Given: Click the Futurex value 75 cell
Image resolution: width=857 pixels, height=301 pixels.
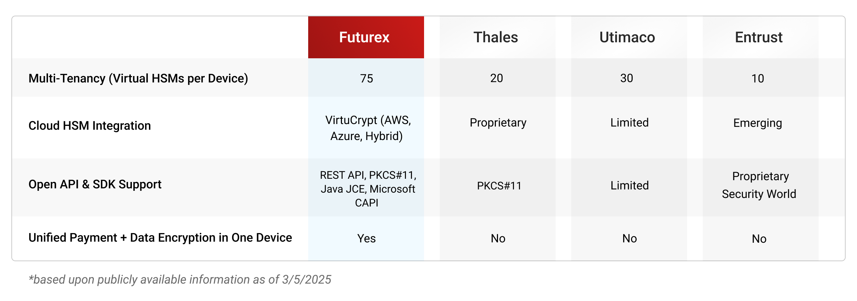Looking at the screenshot, I should pyautogui.click(x=366, y=78).
